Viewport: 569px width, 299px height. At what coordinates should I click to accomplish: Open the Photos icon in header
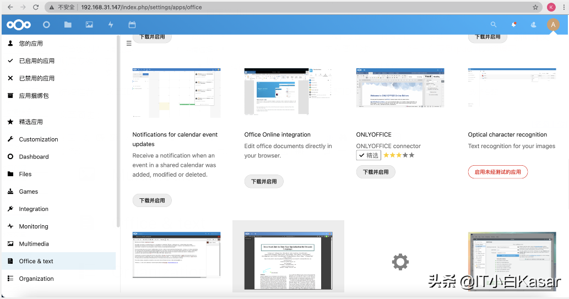tap(89, 25)
